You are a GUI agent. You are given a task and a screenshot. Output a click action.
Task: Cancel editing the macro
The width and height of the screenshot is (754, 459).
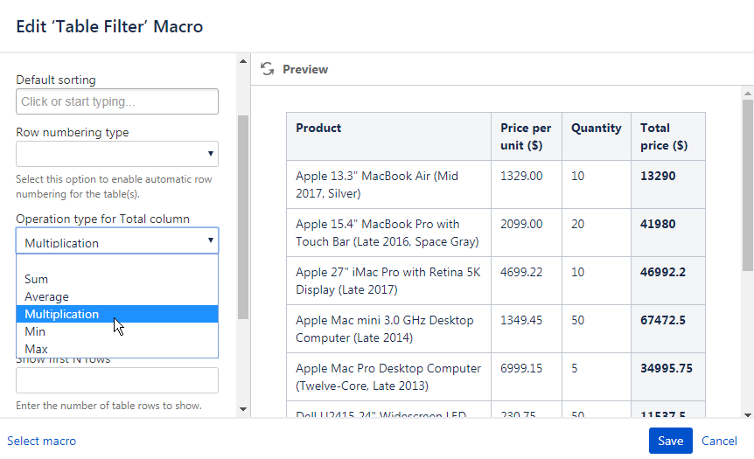click(x=719, y=441)
